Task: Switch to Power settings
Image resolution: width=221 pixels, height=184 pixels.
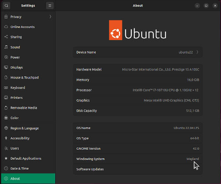Action: point(28,57)
